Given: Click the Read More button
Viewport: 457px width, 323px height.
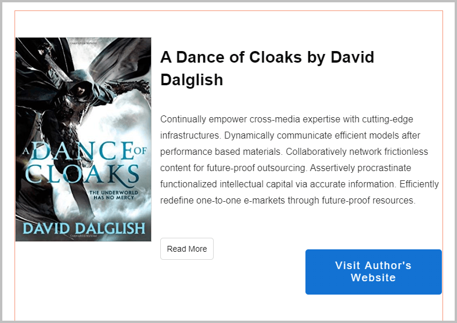Looking at the screenshot, I should [x=186, y=249].
